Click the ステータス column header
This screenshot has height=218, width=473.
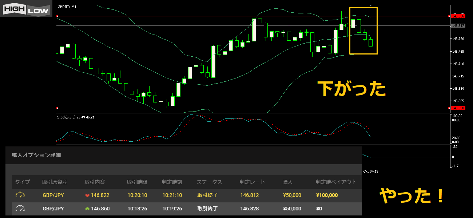209,182
